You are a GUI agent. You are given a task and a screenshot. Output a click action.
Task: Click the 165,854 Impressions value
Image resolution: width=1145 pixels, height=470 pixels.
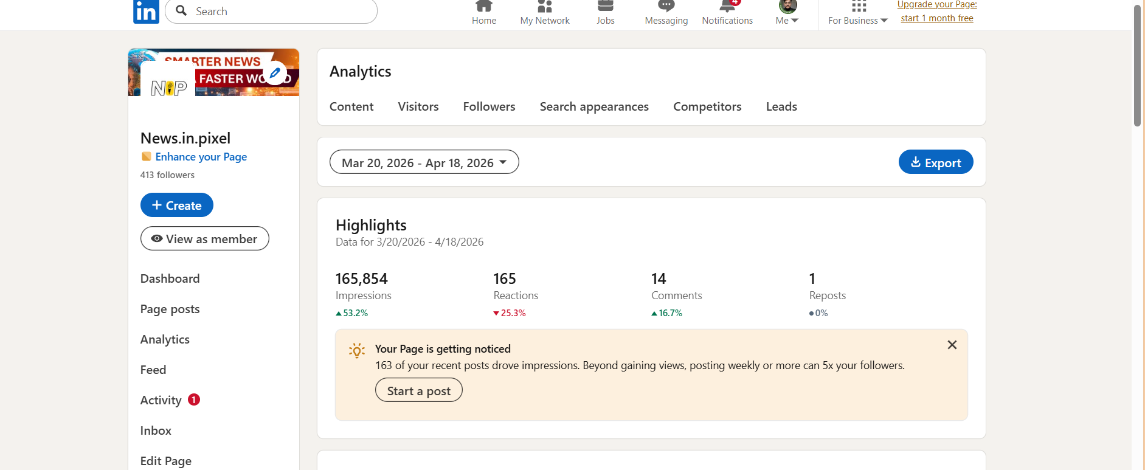[x=362, y=278]
